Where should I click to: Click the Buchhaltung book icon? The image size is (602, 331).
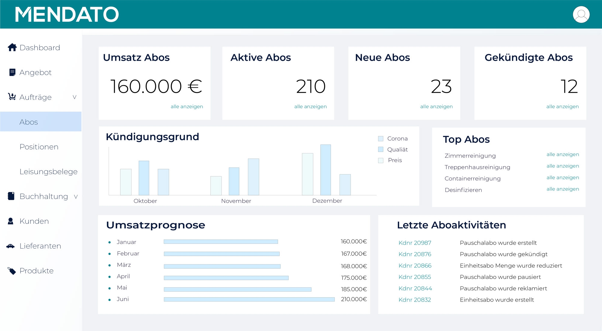pos(11,196)
